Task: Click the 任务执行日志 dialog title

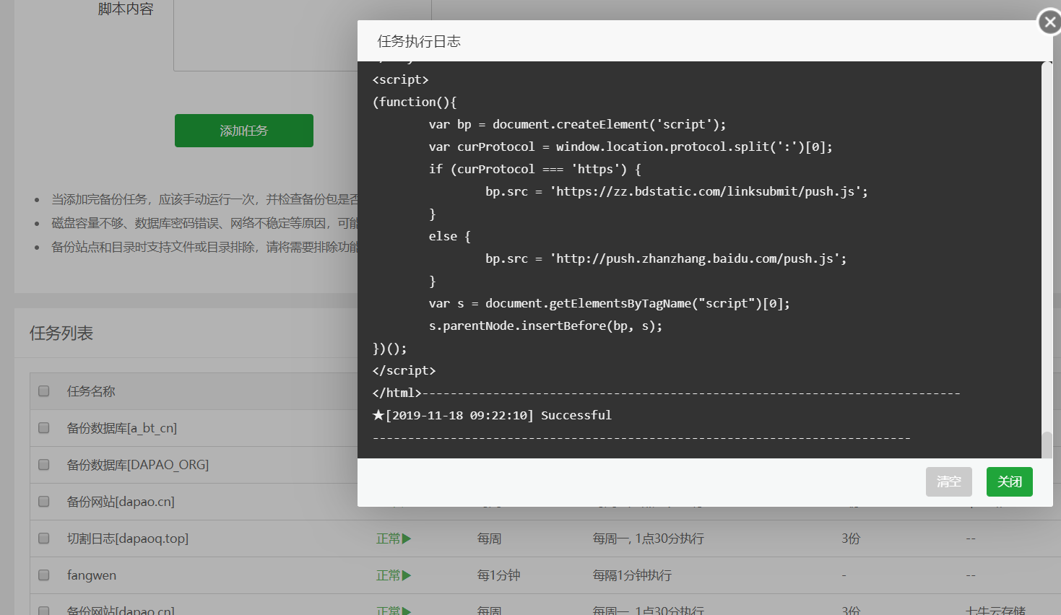Action: [419, 41]
